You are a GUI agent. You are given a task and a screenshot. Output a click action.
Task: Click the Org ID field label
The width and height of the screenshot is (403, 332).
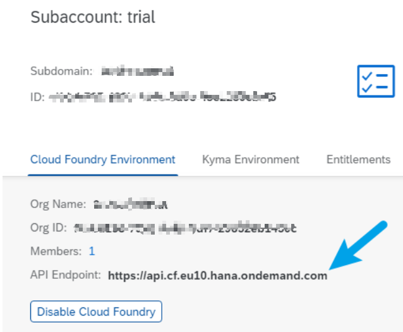click(49, 228)
